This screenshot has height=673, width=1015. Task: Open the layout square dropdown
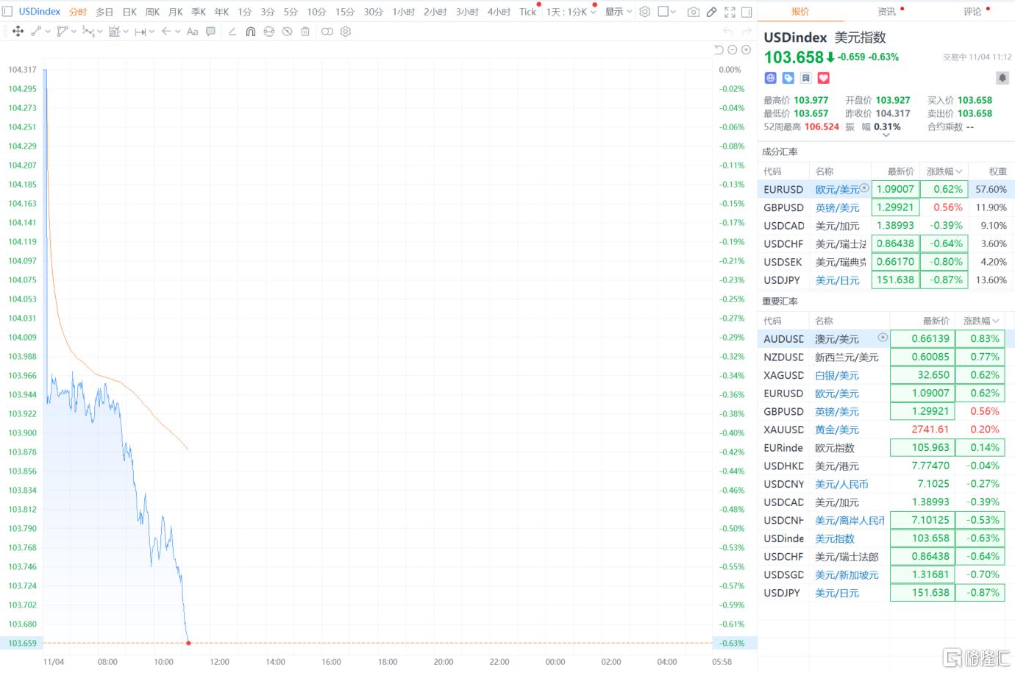coord(667,12)
